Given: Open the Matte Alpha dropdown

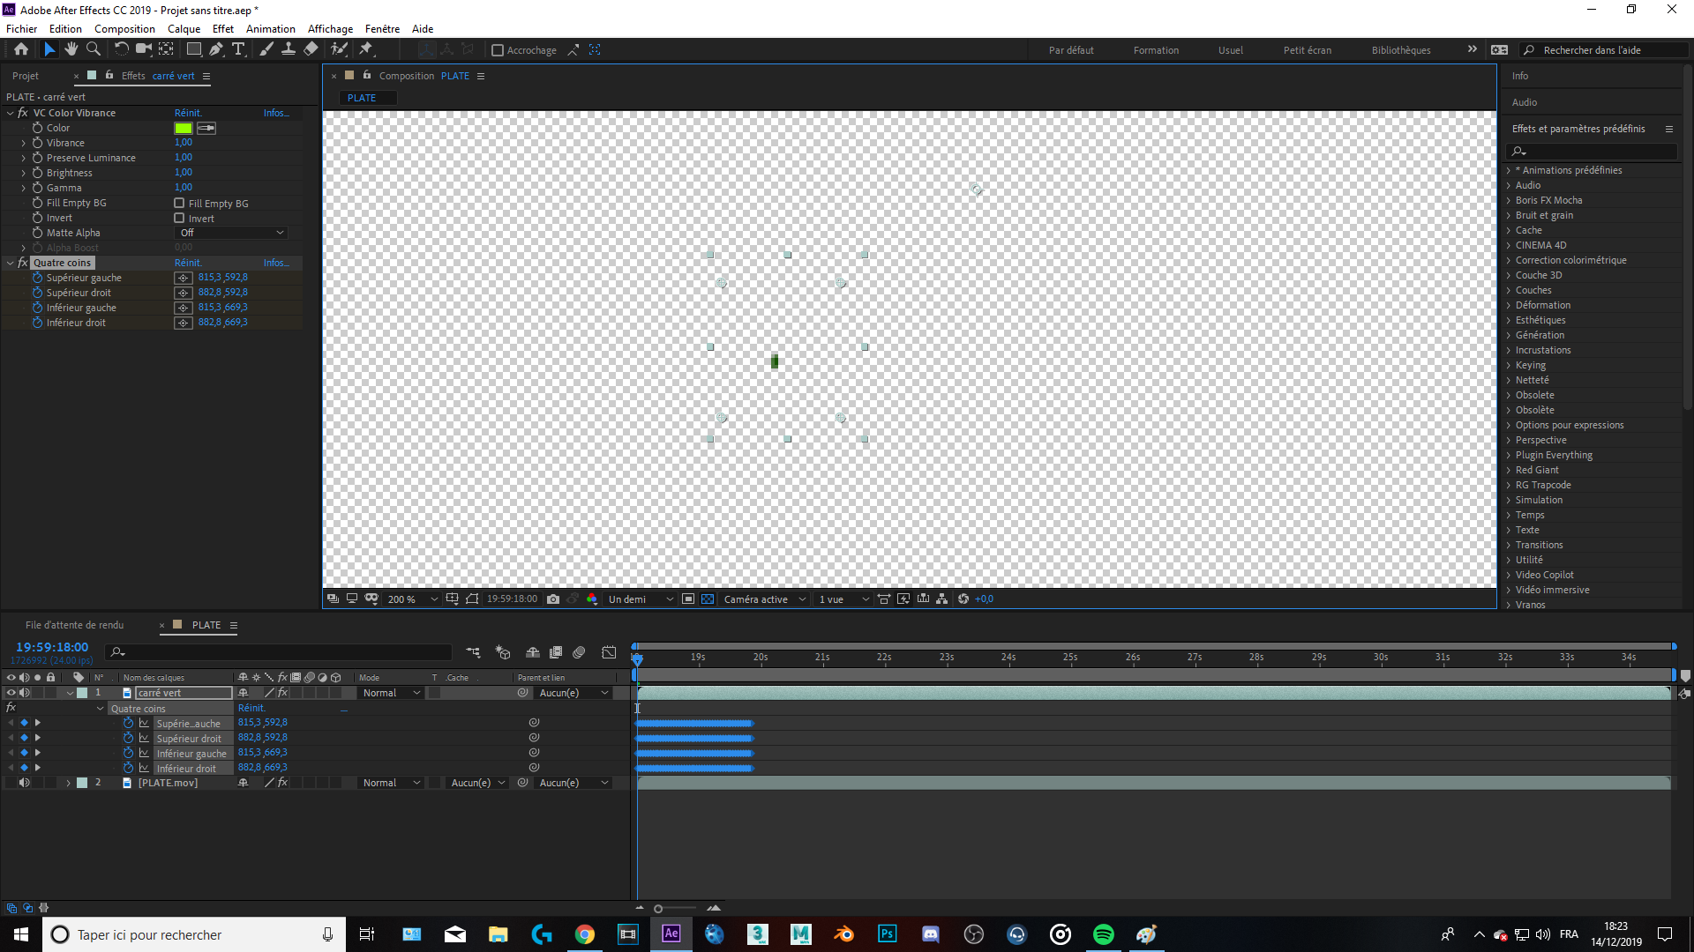Looking at the screenshot, I should 231,233.
